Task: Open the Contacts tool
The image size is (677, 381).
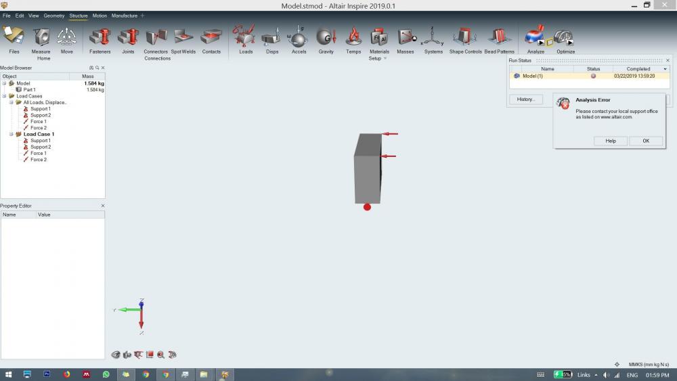Action: (x=211, y=37)
